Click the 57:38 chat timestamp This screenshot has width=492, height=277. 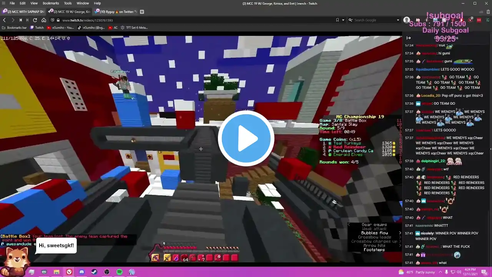pyautogui.click(x=409, y=161)
